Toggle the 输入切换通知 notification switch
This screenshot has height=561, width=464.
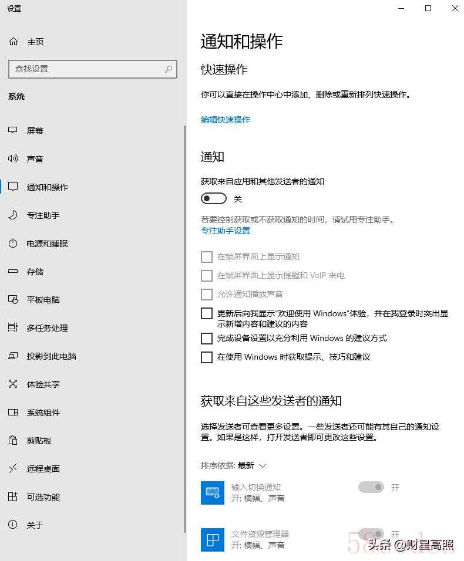pos(371,487)
